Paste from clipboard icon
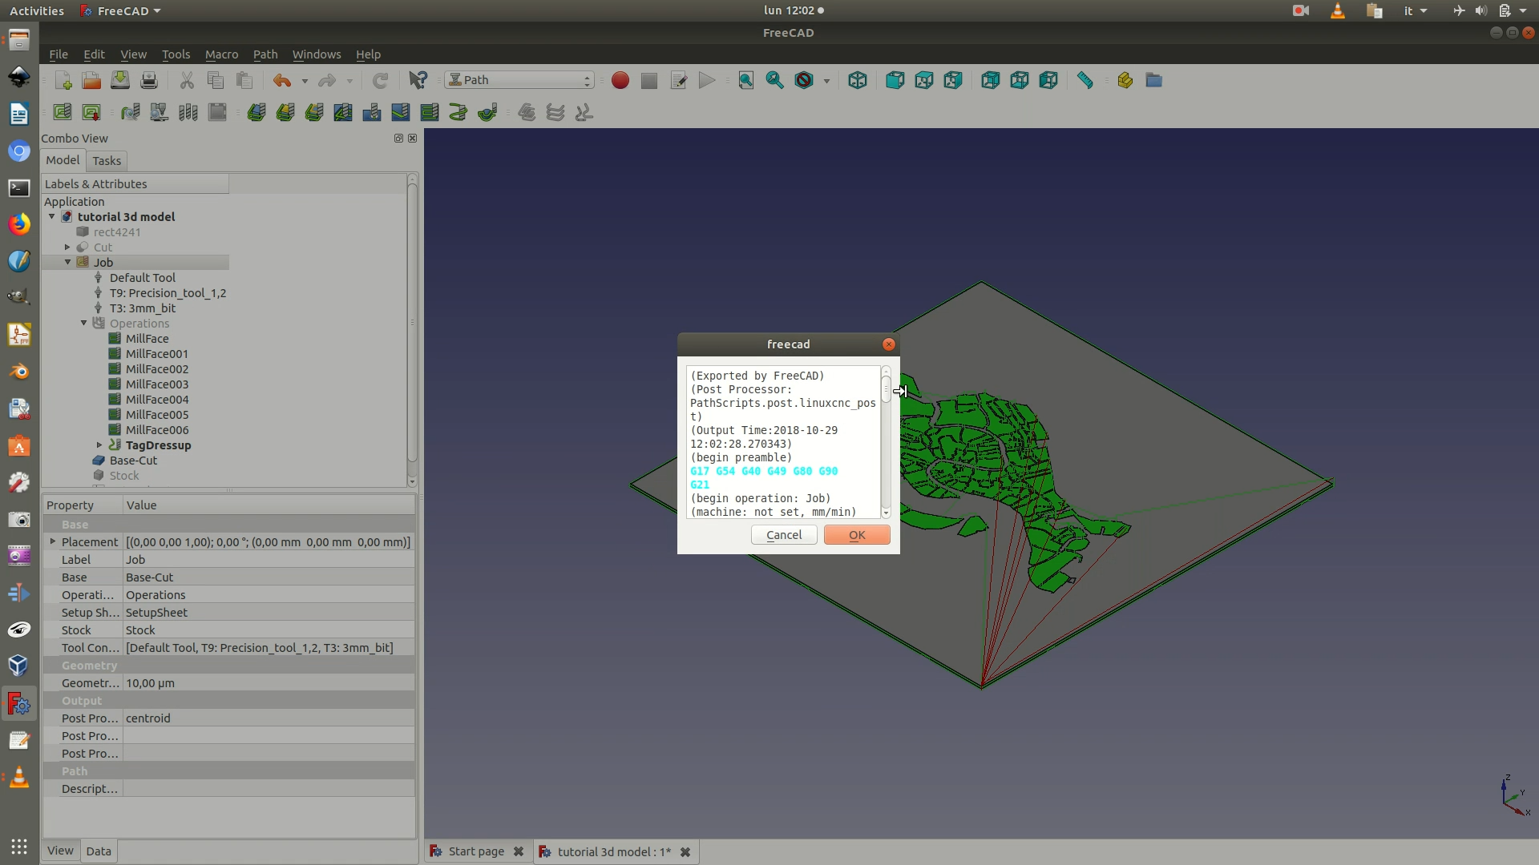Image resolution: width=1539 pixels, height=865 pixels. coord(244,80)
